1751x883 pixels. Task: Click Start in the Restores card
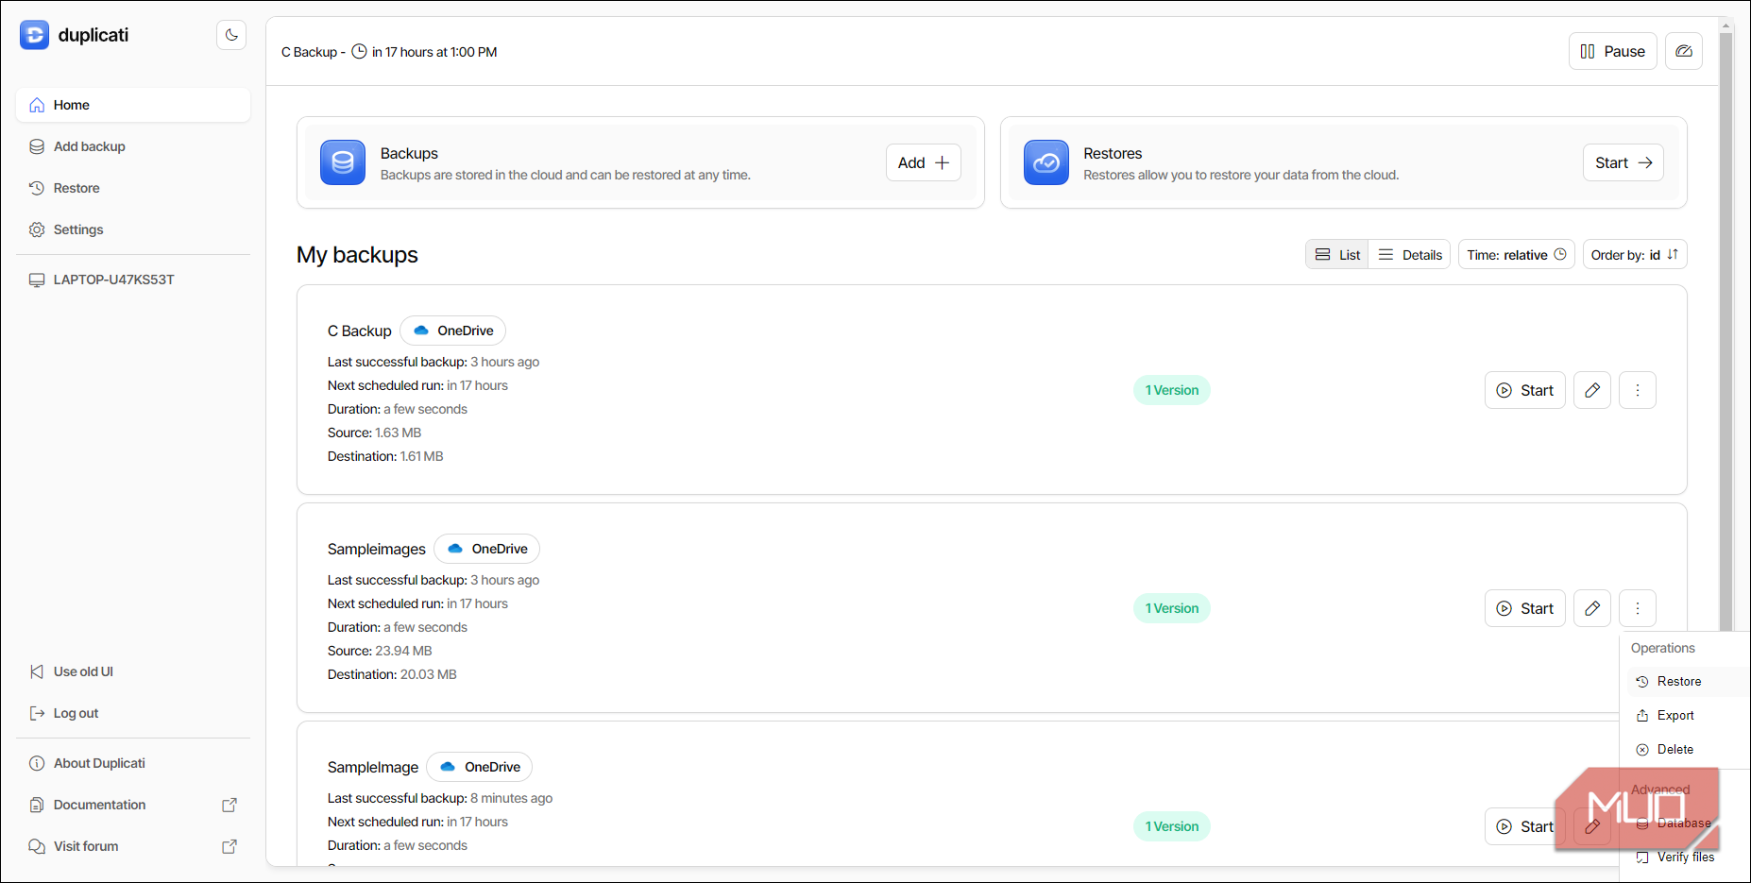coord(1623,162)
